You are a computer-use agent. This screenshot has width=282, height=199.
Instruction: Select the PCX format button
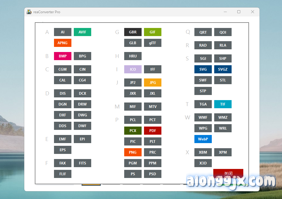(x=133, y=131)
